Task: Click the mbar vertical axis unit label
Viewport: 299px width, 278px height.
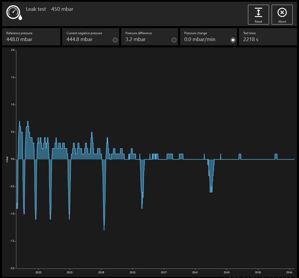Action: click(x=7, y=159)
